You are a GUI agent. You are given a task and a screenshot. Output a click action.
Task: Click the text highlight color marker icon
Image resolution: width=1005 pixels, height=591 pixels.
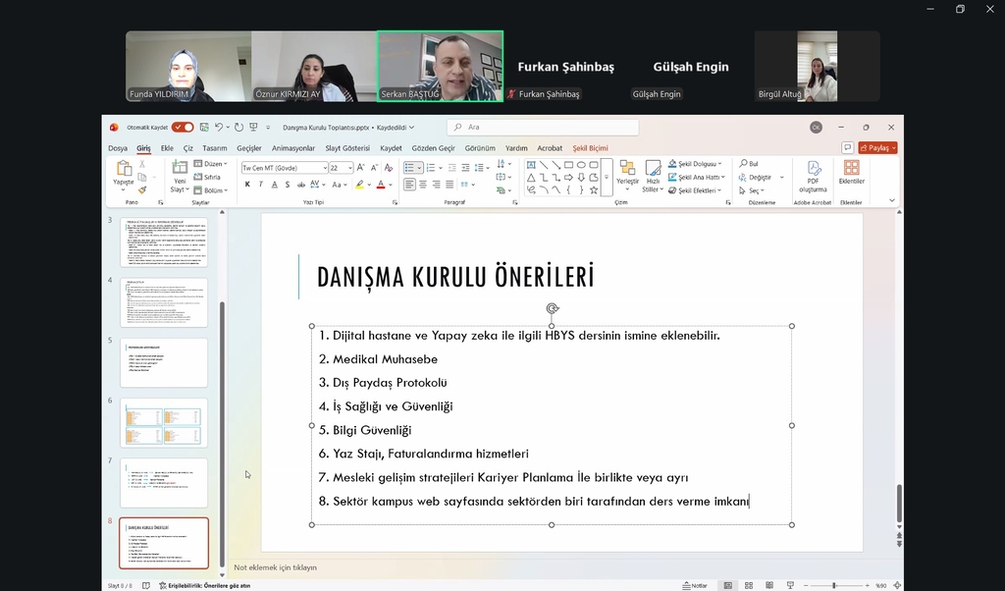pos(360,185)
